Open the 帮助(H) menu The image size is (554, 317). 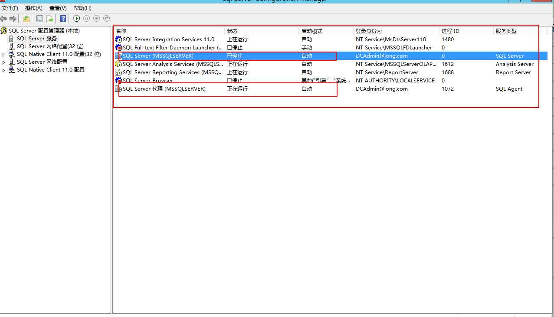[82, 8]
